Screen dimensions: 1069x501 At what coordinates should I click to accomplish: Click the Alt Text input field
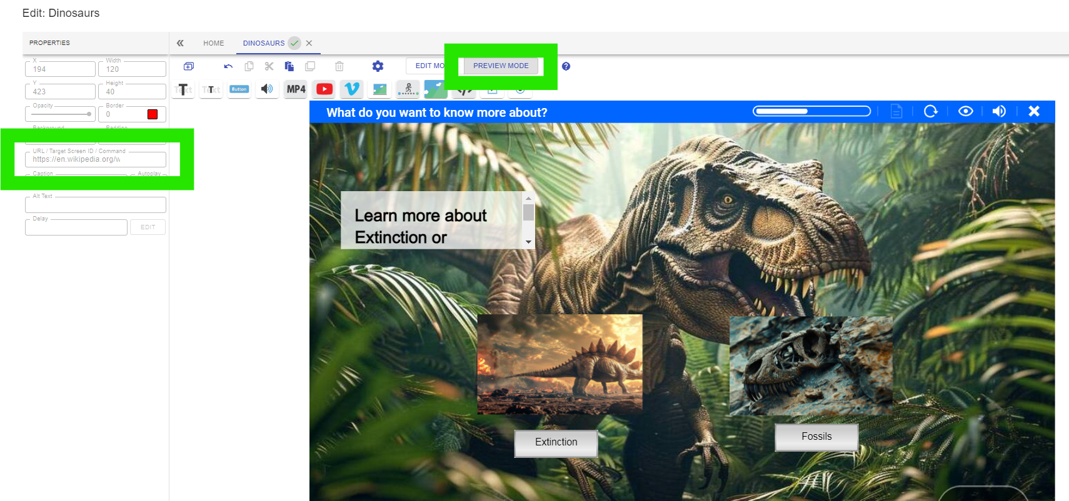[x=96, y=205]
